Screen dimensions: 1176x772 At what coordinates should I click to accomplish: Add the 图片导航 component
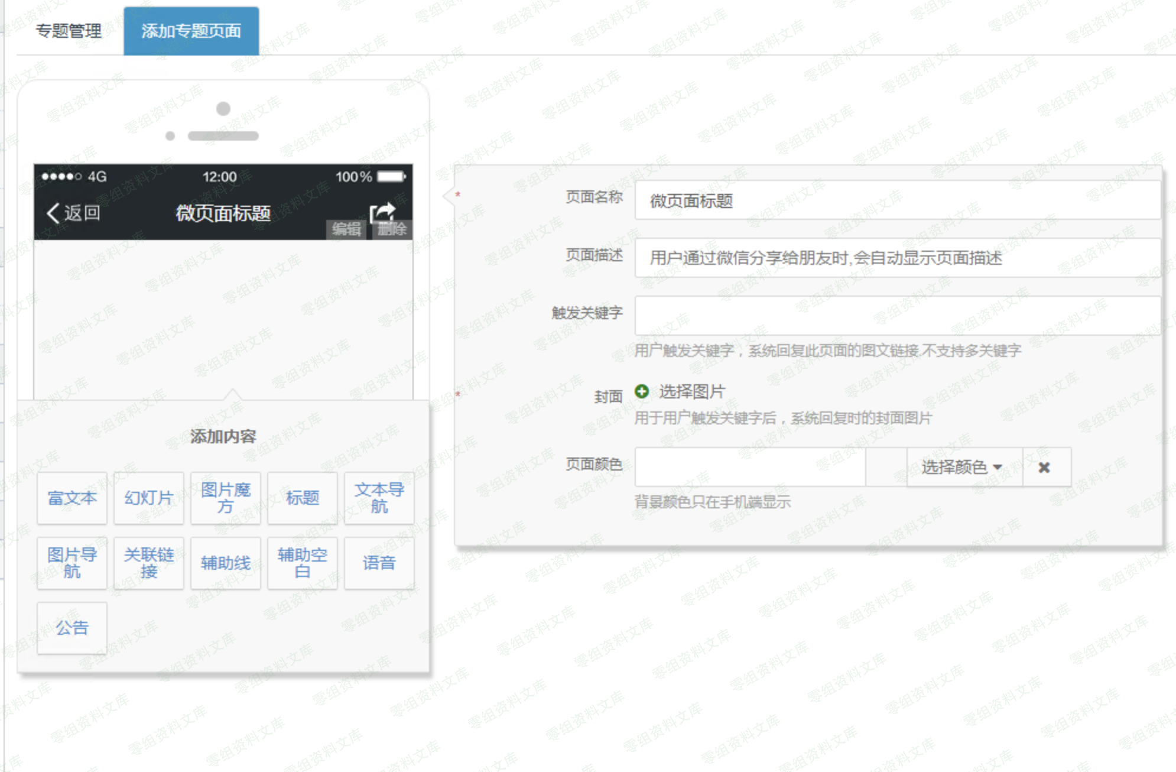72,563
